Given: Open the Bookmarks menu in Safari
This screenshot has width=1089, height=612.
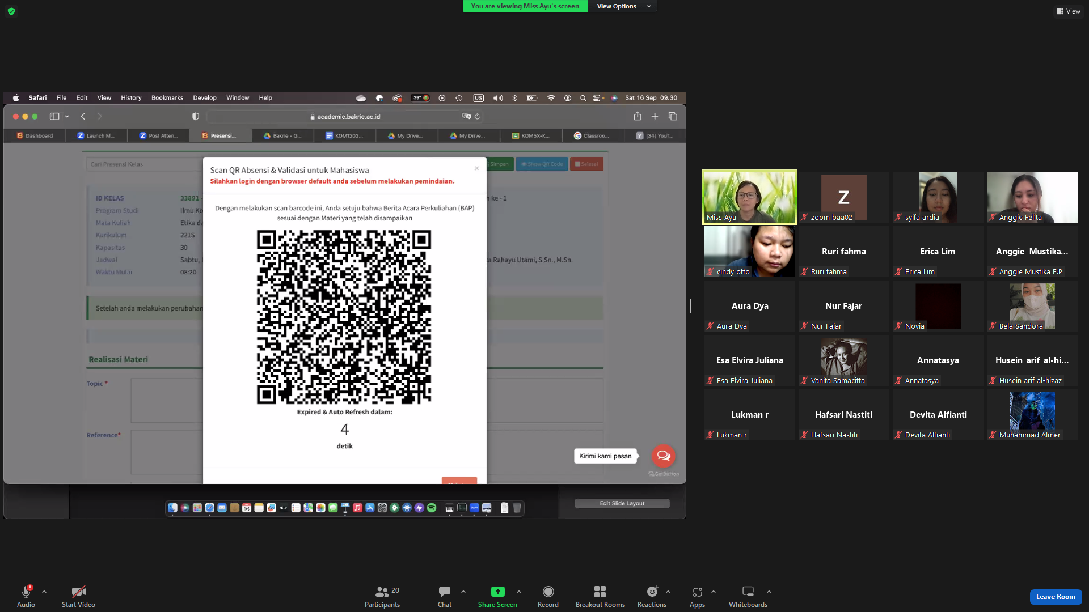Looking at the screenshot, I should click(x=167, y=98).
